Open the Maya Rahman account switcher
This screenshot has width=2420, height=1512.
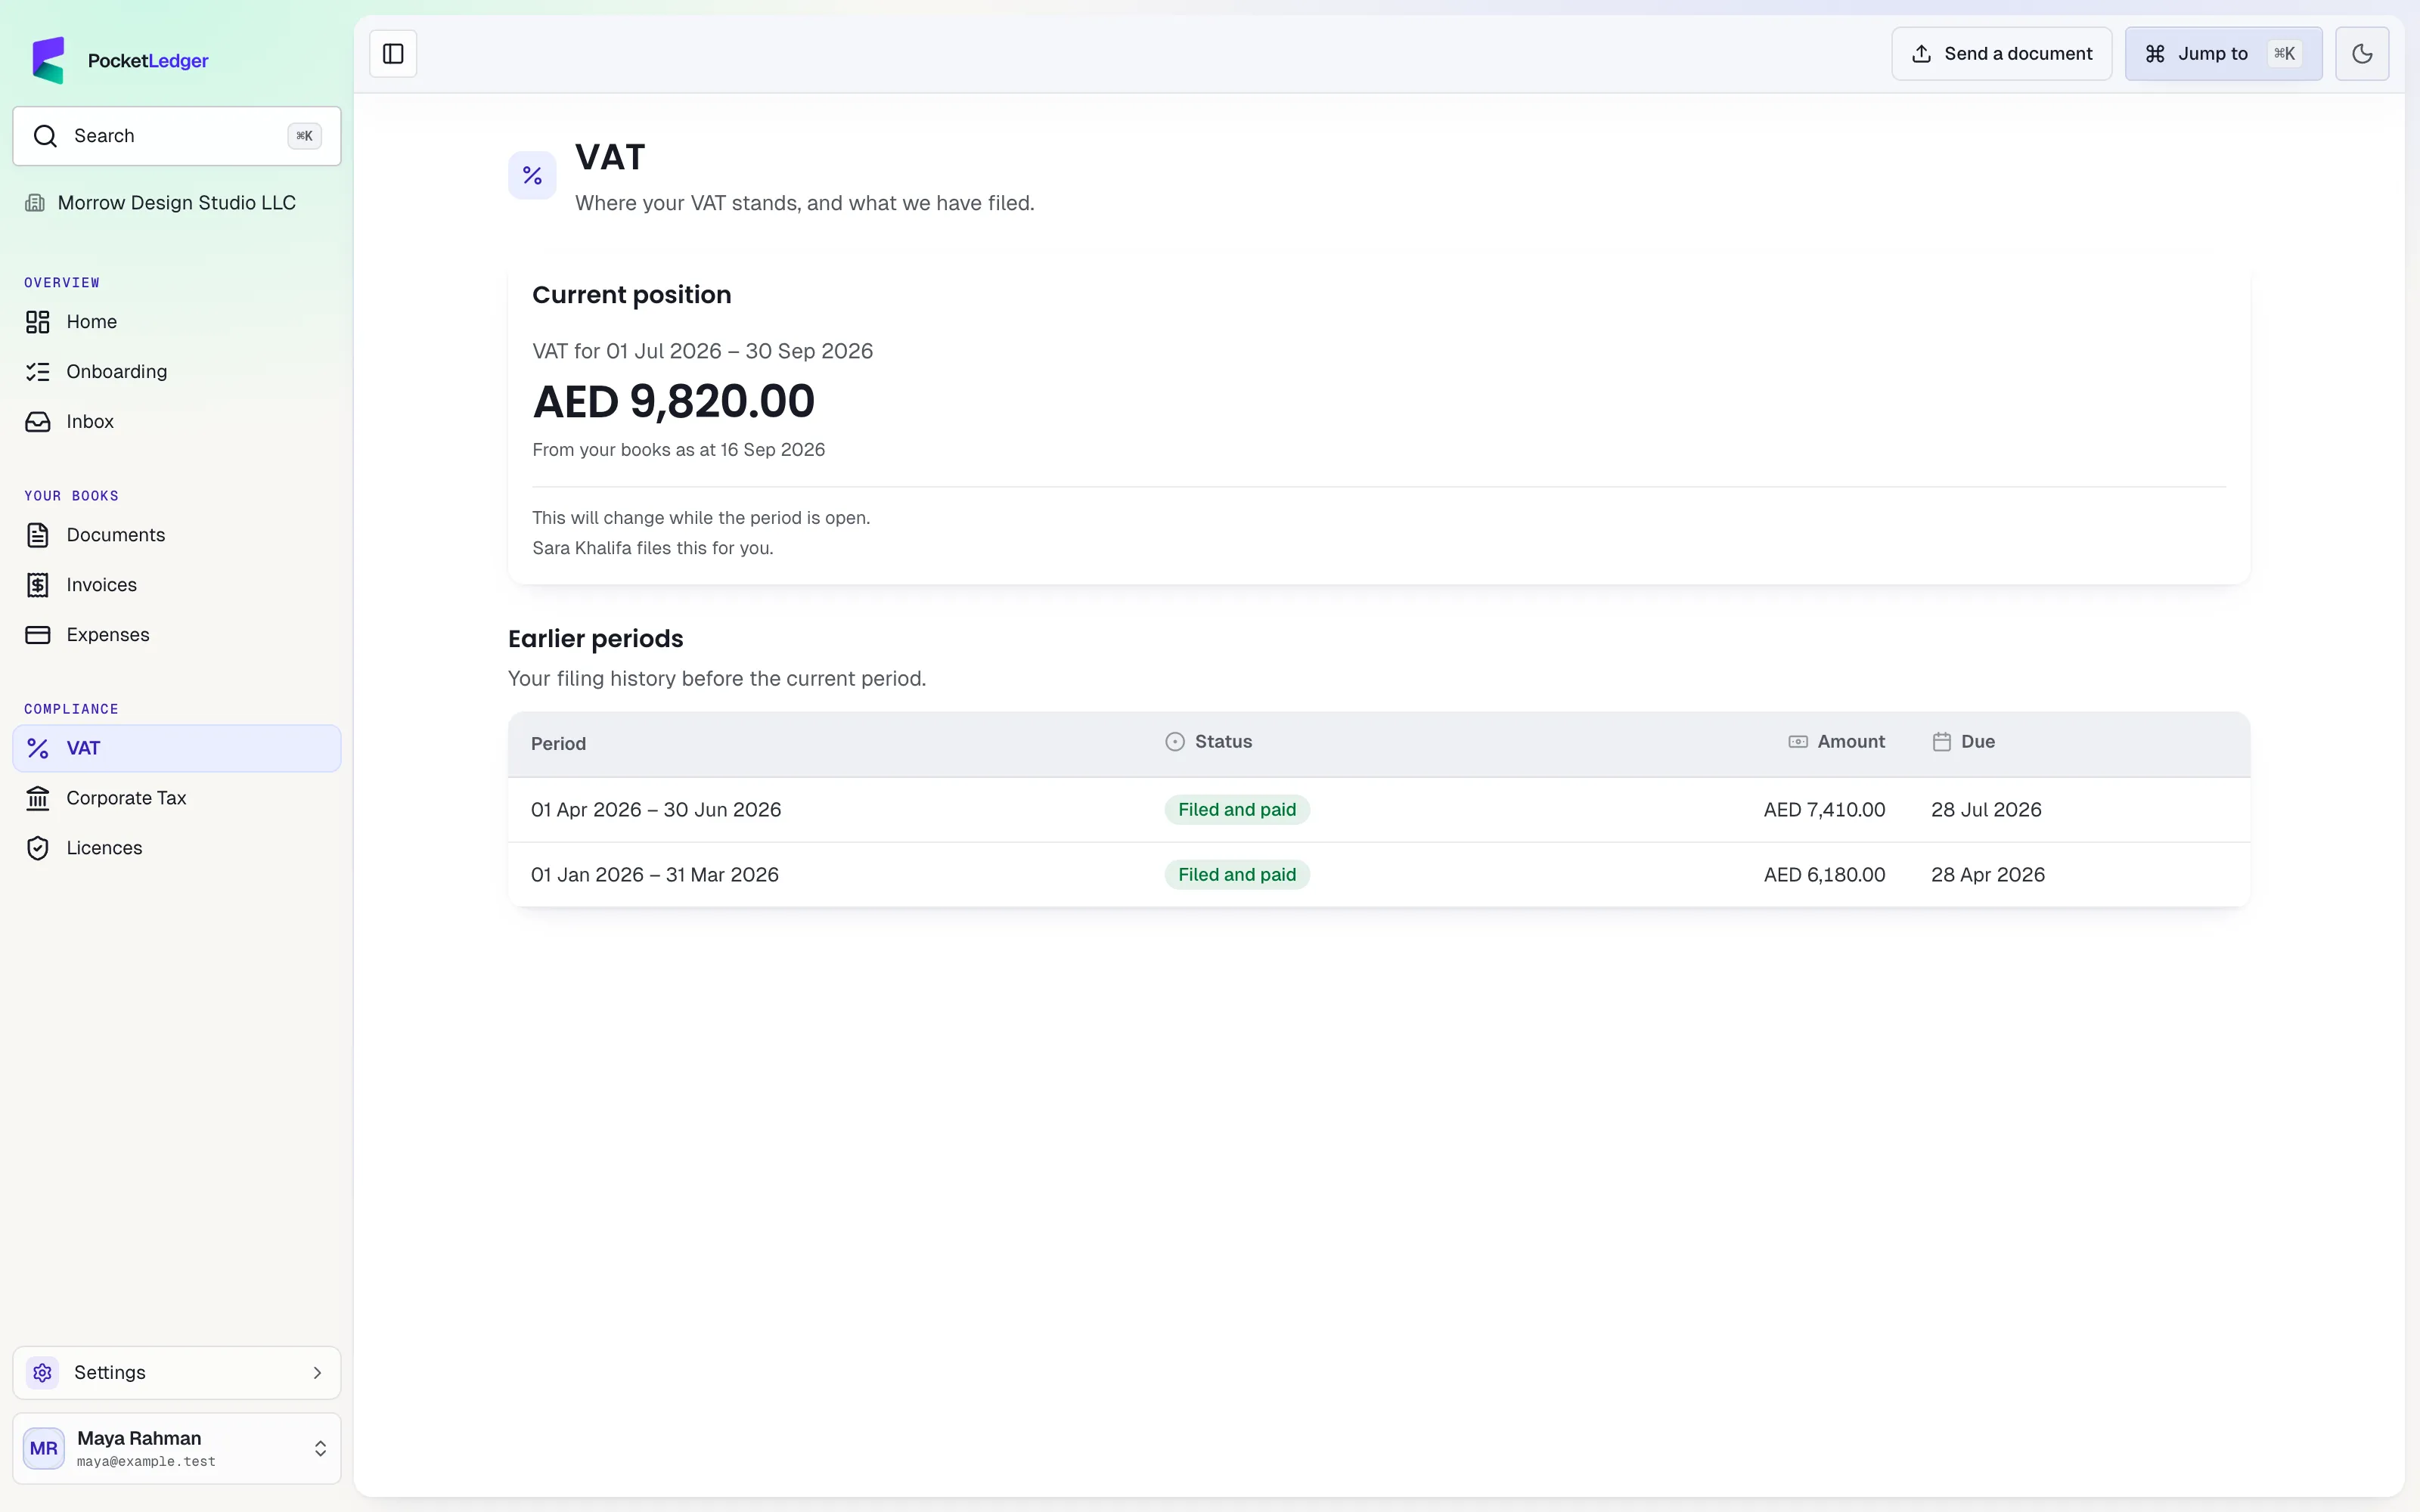click(x=177, y=1448)
